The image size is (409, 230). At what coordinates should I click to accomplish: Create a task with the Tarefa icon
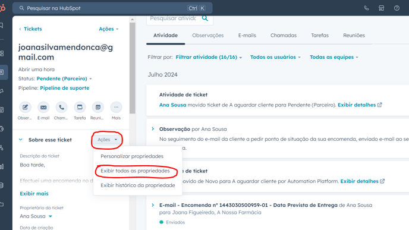coord(80,107)
